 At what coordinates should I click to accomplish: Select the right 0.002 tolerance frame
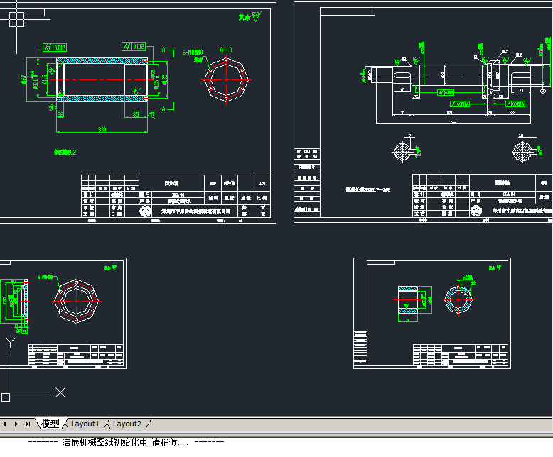(x=134, y=46)
